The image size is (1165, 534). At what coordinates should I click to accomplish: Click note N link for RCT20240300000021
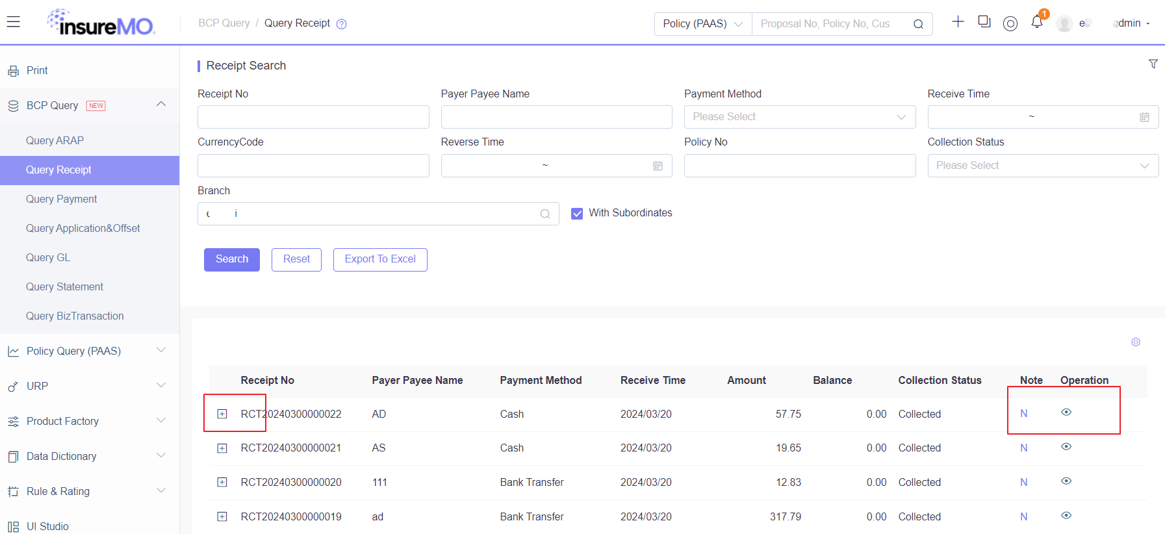(x=1024, y=448)
